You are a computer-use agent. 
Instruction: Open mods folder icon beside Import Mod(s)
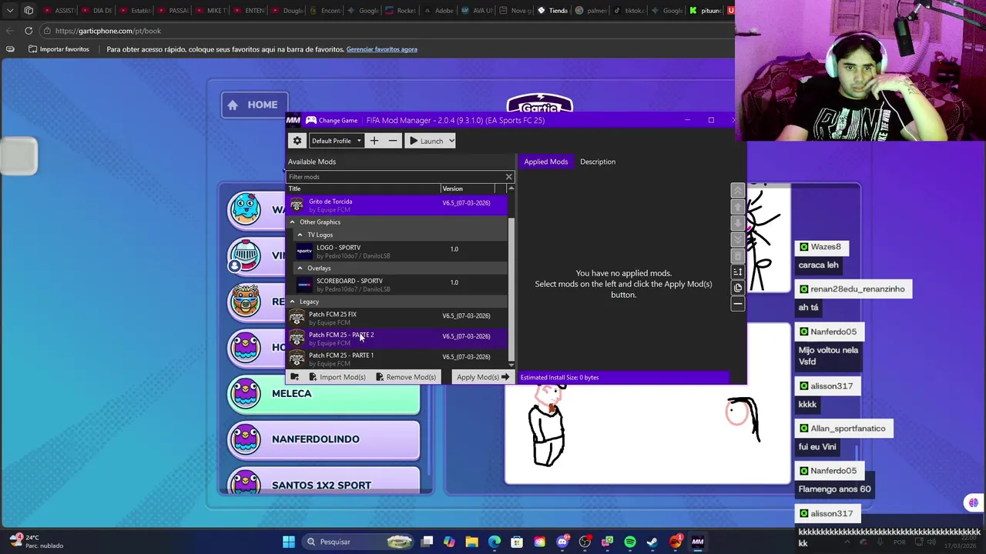[x=294, y=377]
